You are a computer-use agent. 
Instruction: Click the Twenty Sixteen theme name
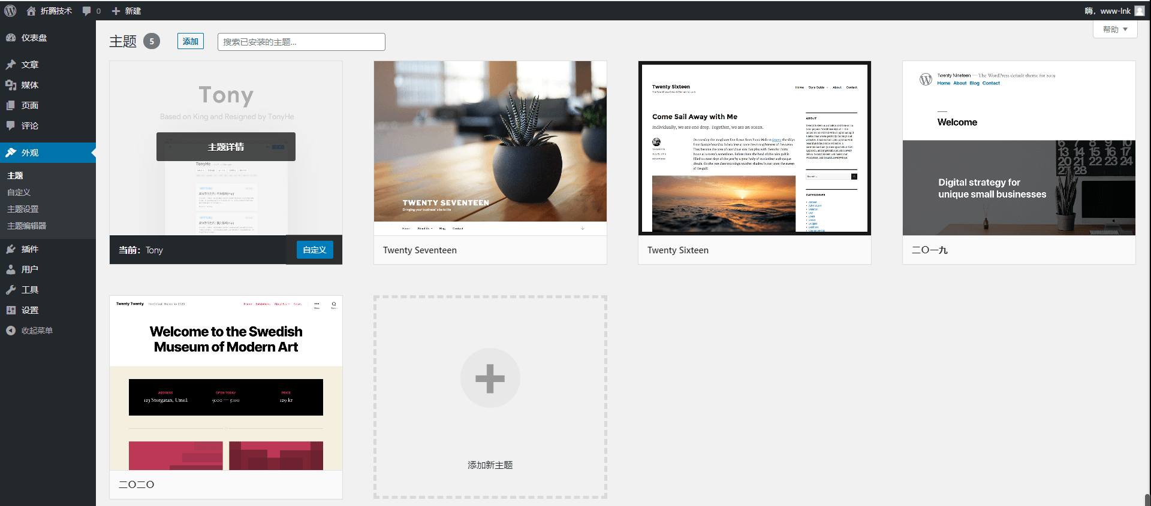coord(678,250)
